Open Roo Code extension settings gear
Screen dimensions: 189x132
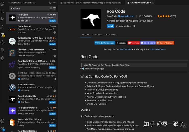[x=134, y=26]
